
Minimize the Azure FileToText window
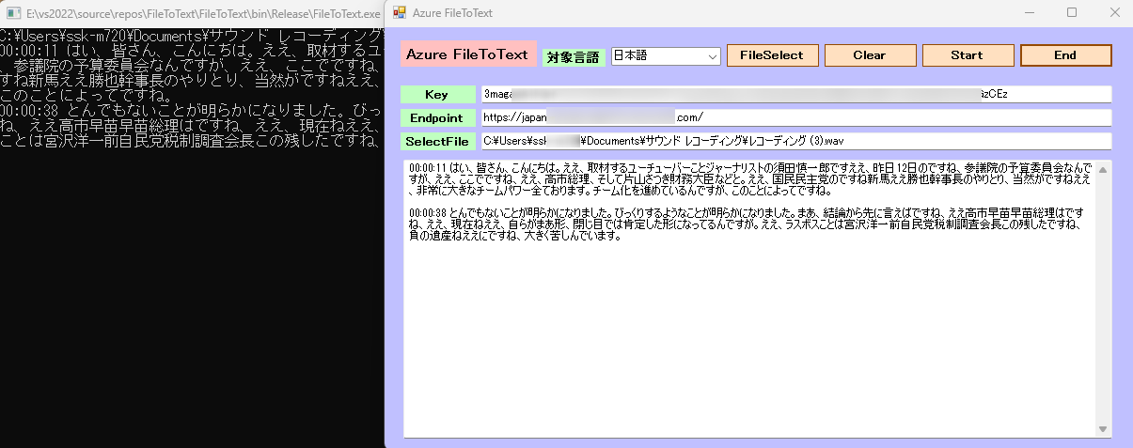point(1028,13)
